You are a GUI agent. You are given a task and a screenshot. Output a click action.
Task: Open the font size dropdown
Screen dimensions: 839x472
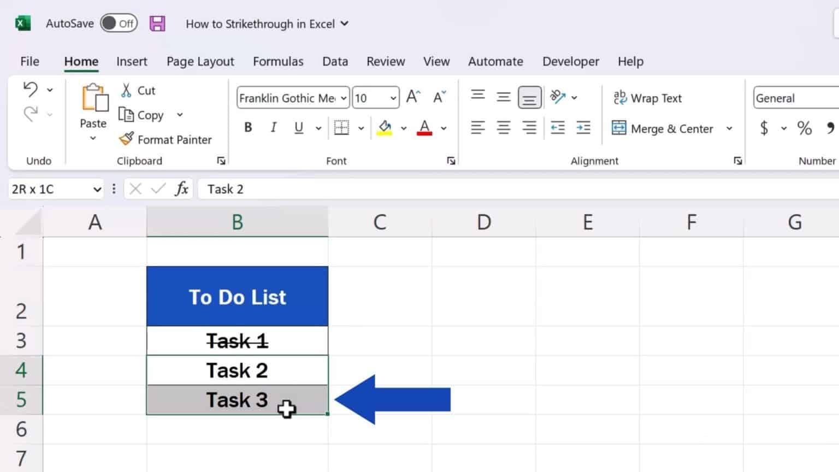(x=392, y=97)
